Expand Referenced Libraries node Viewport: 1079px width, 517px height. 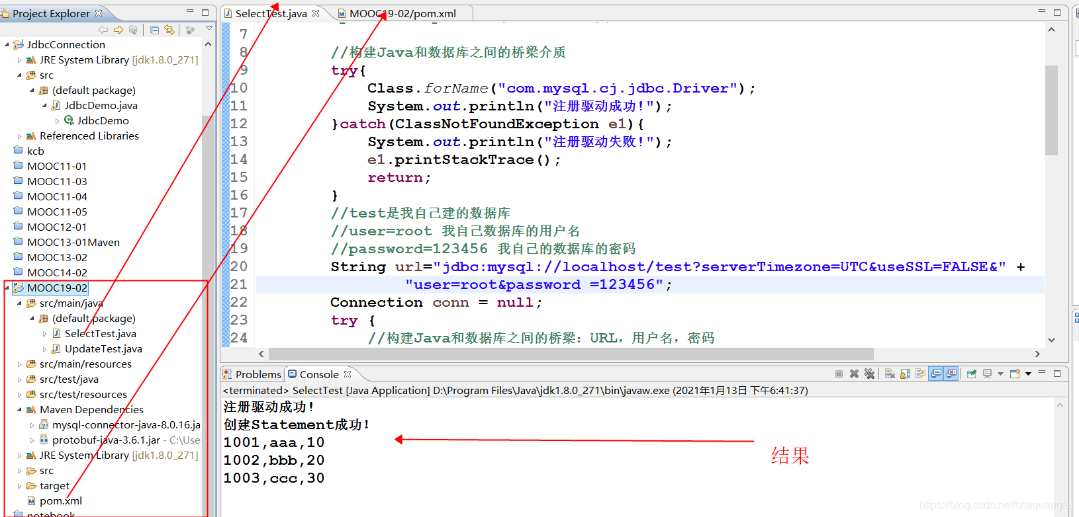pos(19,136)
